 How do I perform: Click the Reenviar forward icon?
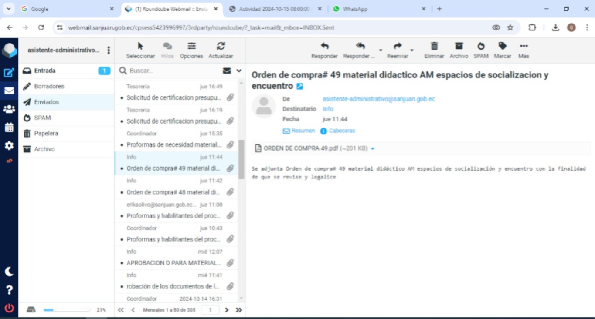pos(397,49)
